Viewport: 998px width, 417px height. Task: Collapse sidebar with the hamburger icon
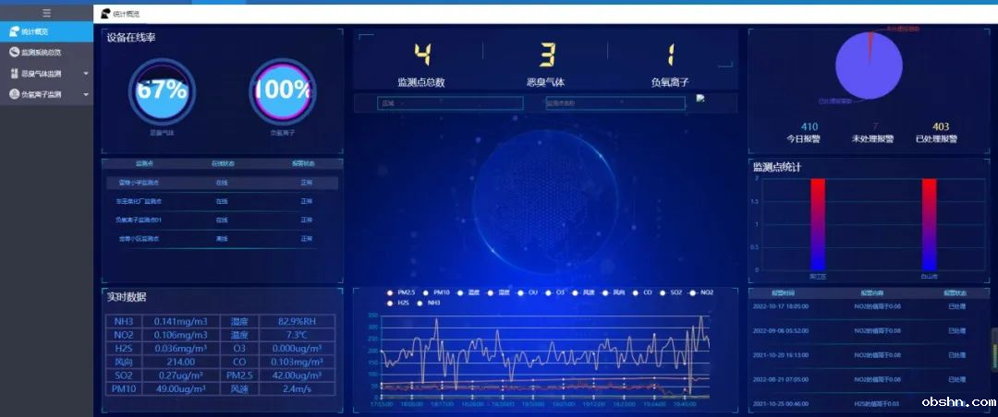pyautogui.click(x=46, y=13)
